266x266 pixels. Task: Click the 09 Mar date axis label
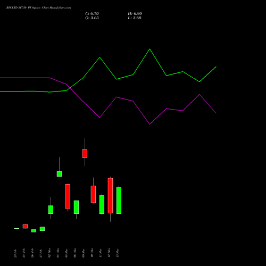click(84, 253)
